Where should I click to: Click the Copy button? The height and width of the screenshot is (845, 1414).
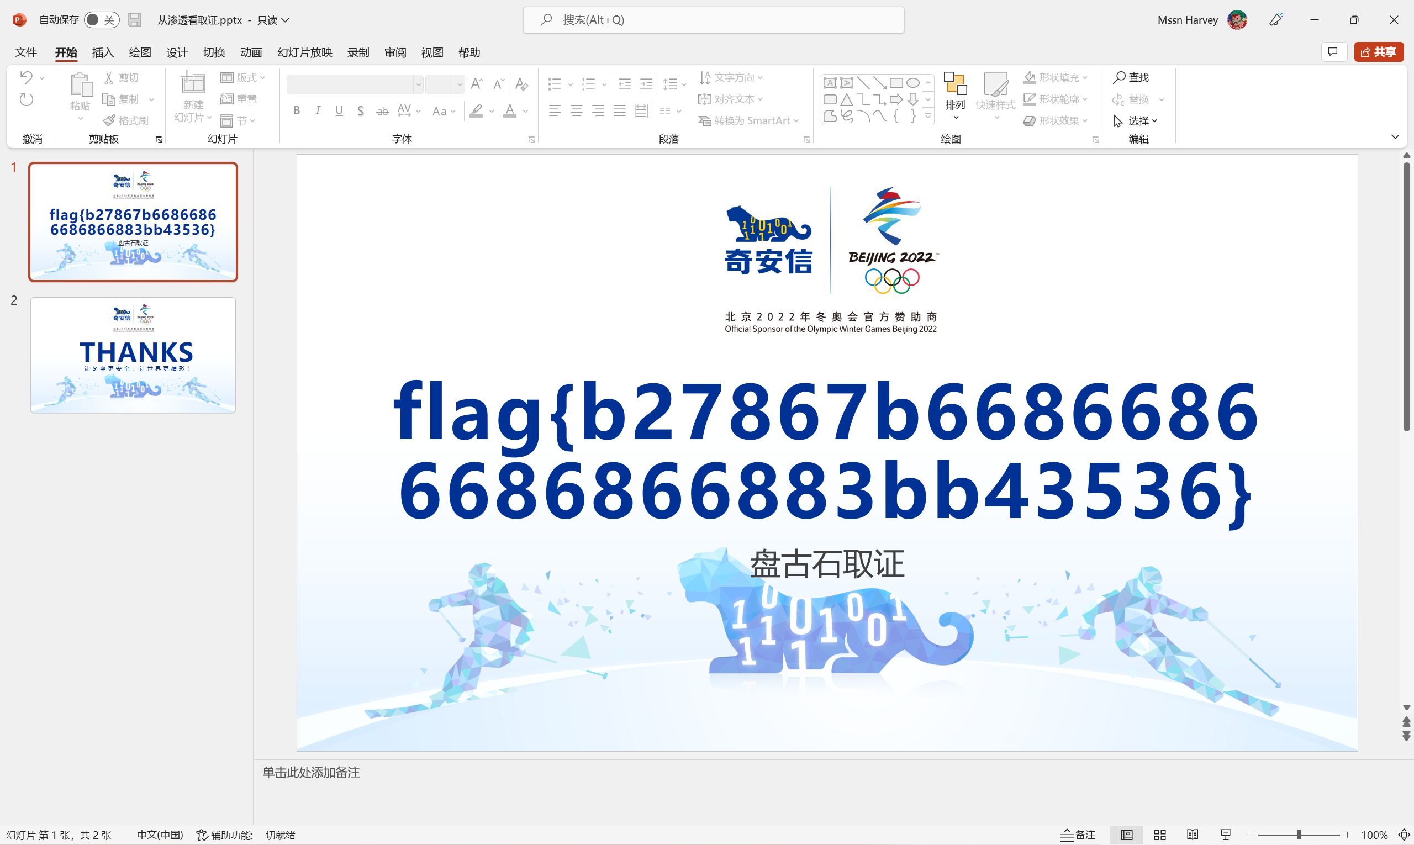pyautogui.click(x=121, y=99)
